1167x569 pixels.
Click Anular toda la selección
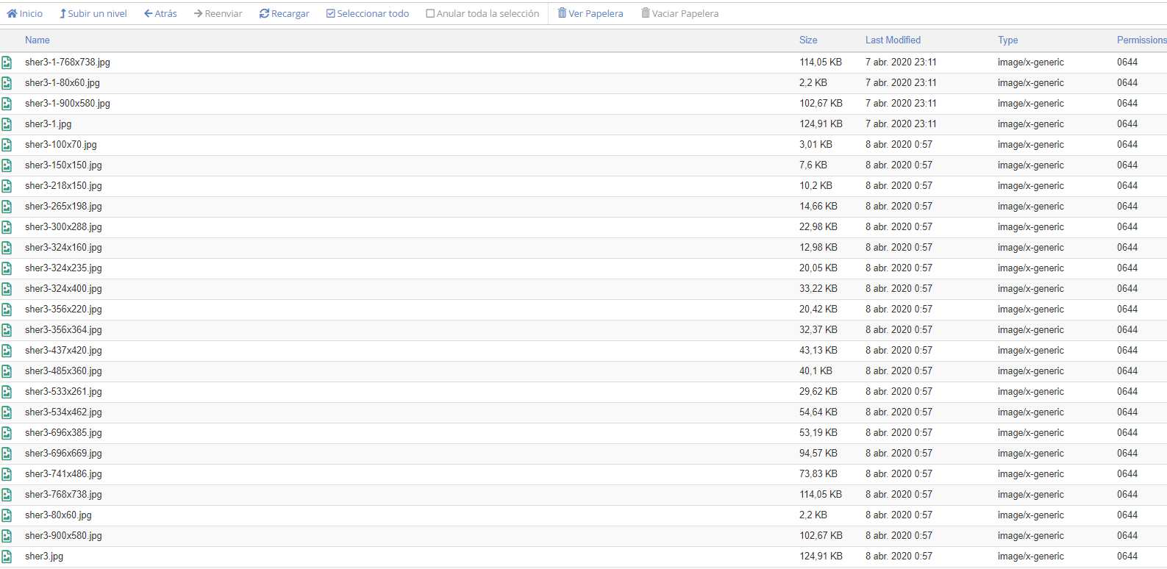[x=483, y=13]
